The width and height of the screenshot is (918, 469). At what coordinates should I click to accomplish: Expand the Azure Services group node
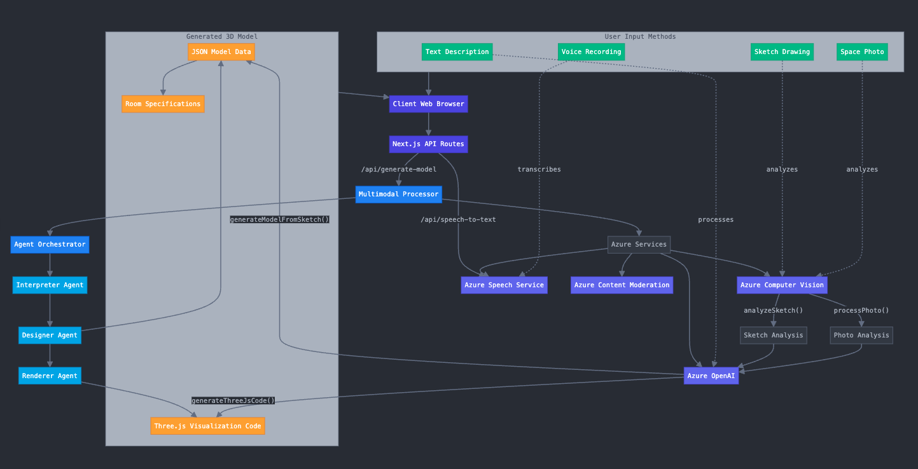coord(639,244)
